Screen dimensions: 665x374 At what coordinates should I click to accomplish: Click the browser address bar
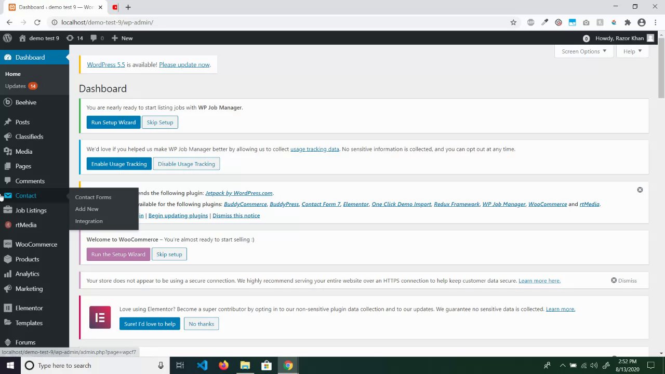(x=281, y=22)
